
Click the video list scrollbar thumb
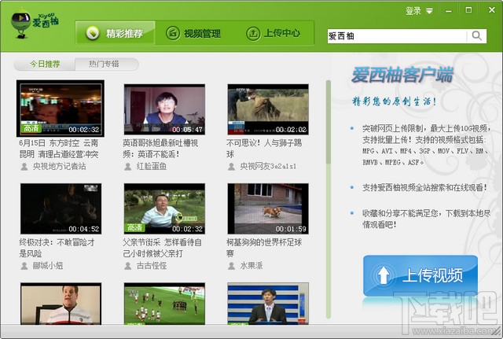(x=329, y=122)
